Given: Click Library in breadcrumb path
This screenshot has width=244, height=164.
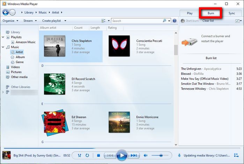Looking at the screenshot, I should [29, 13].
